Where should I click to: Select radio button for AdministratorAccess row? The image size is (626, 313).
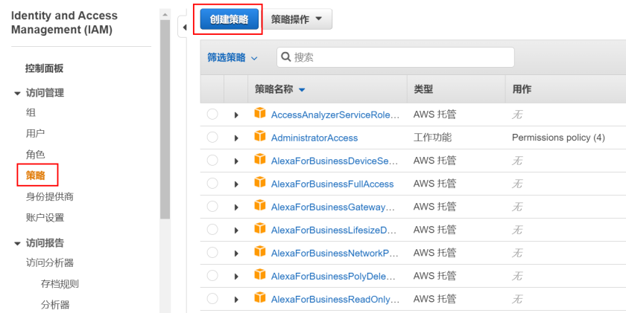coord(212,138)
